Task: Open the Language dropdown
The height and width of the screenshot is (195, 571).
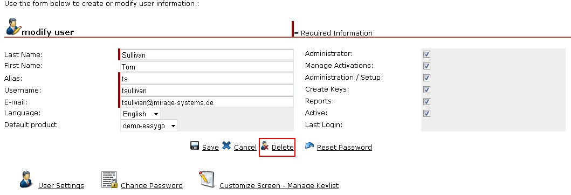Action: 140,114
